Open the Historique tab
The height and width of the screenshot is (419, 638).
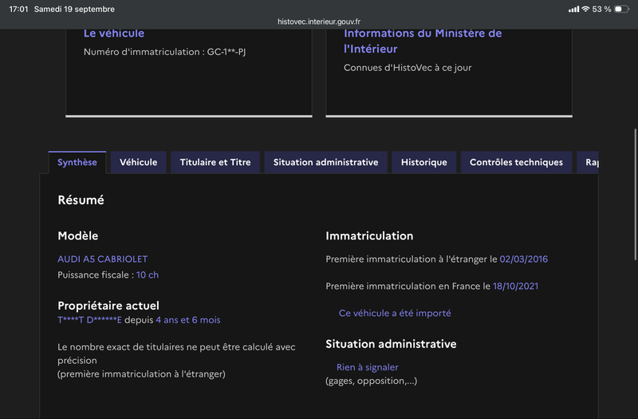coord(424,163)
